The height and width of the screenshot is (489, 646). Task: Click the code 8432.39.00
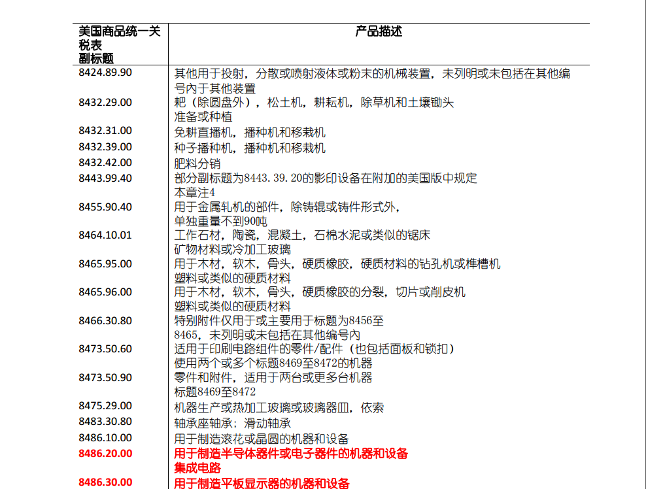(x=105, y=147)
